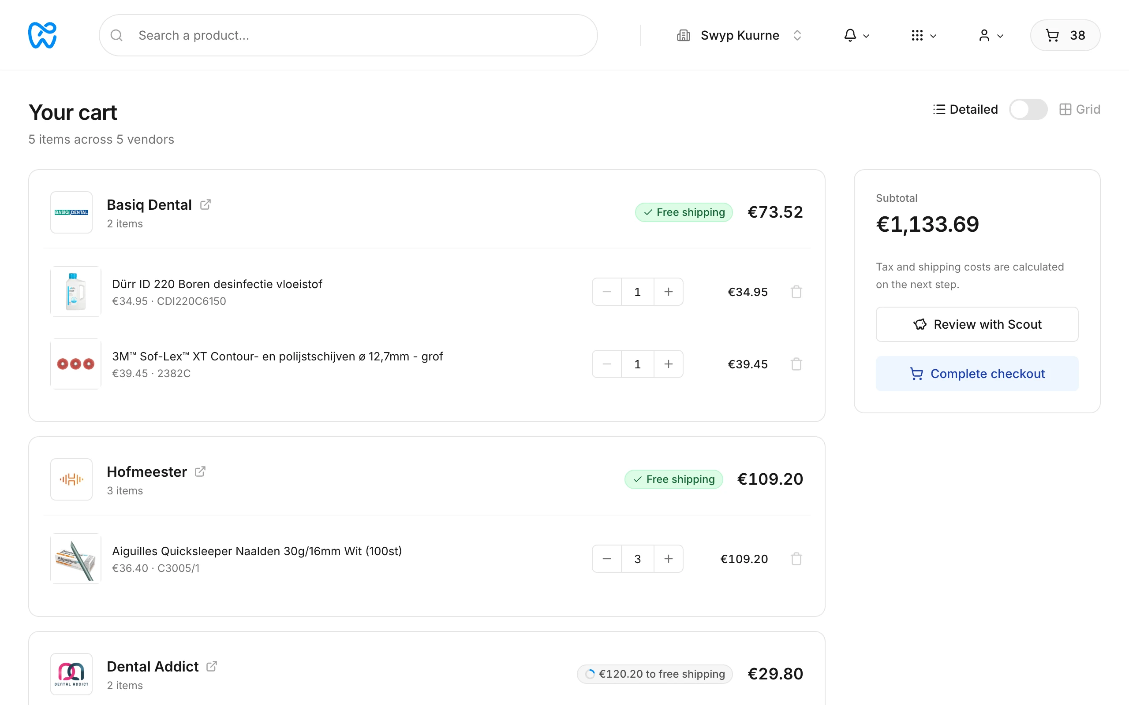The height and width of the screenshot is (705, 1129).
Task: Decrease quantity of Dürr ID 220
Action: point(606,292)
